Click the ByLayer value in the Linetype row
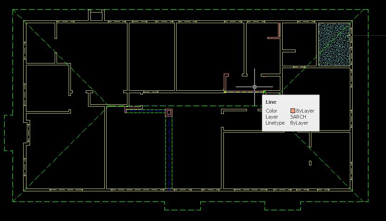Screen dimensions: 386x221 click(299, 123)
